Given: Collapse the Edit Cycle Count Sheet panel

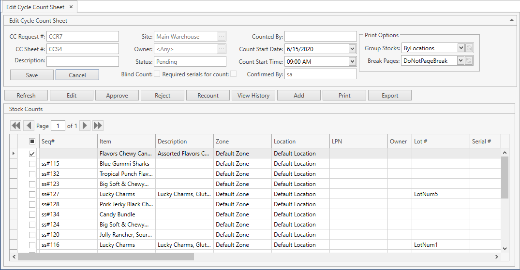Looking at the screenshot, I should tap(512, 20).
